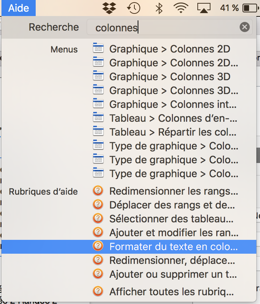
Task: Open Sélectionner des tableaux help topic
Action: tap(171, 218)
